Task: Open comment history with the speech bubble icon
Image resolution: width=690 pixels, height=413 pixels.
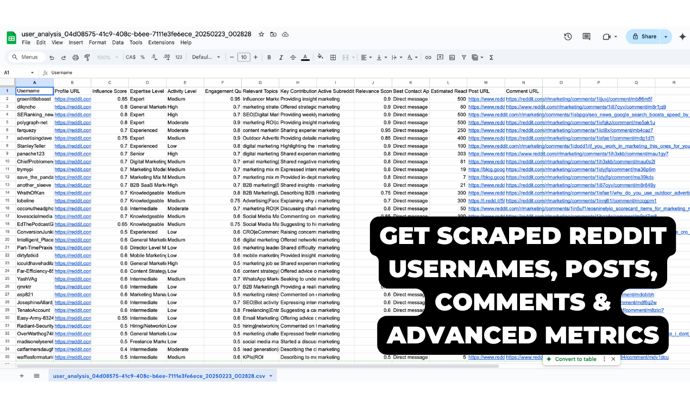Action: click(x=586, y=36)
